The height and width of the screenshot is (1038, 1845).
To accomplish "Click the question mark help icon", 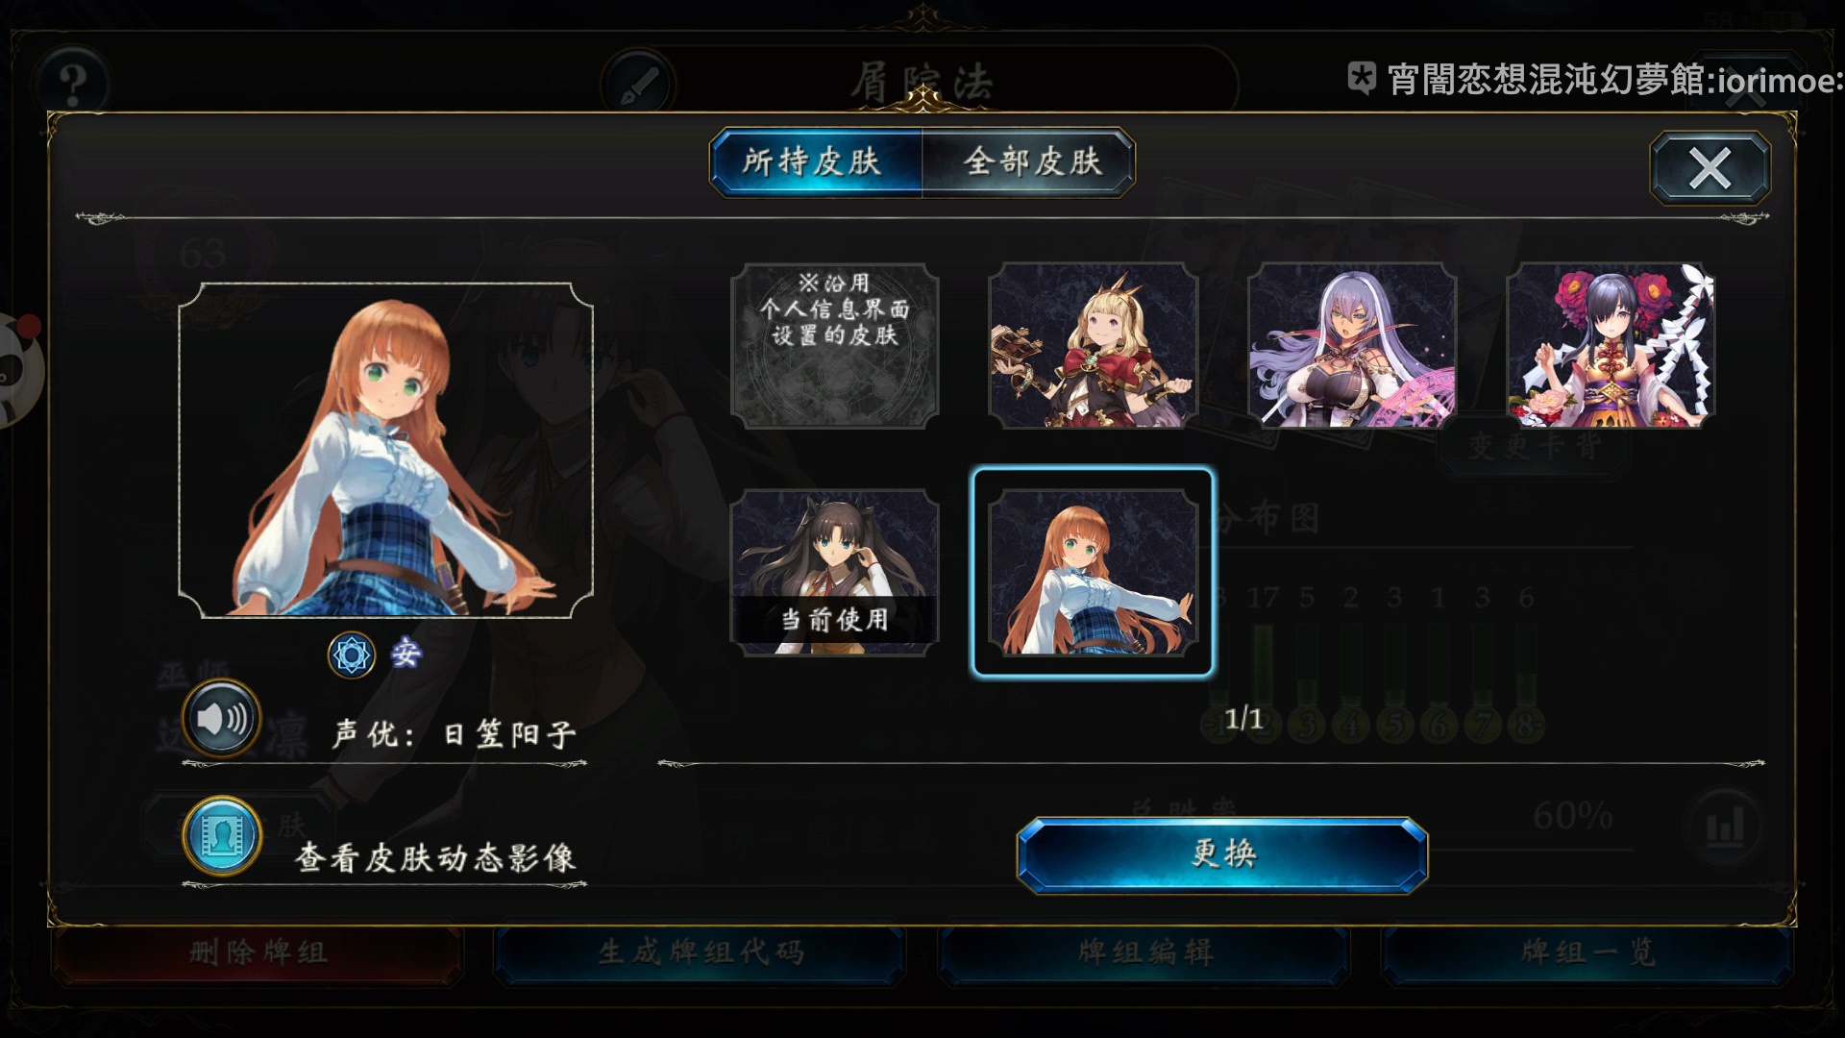I will coord(72,85).
